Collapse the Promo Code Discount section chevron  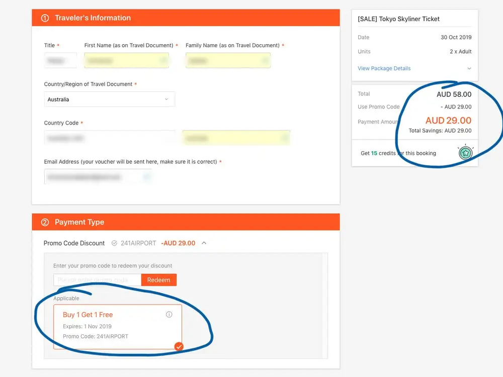pos(204,243)
